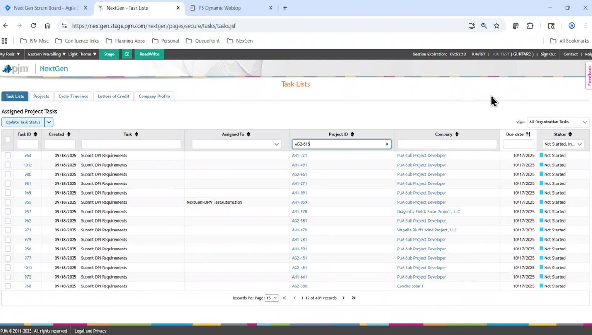Click the clock icon beside Stage
Screen dimensions: 592x335
click(x=127, y=54)
